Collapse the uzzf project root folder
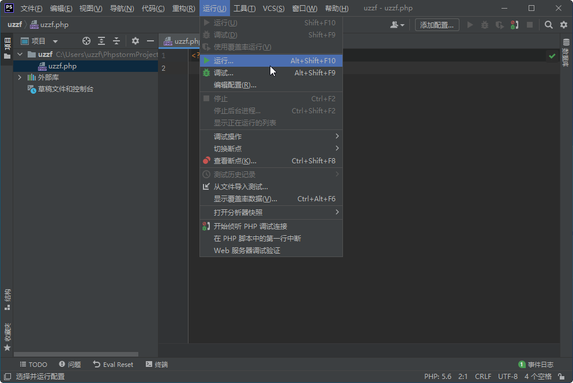 20,54
